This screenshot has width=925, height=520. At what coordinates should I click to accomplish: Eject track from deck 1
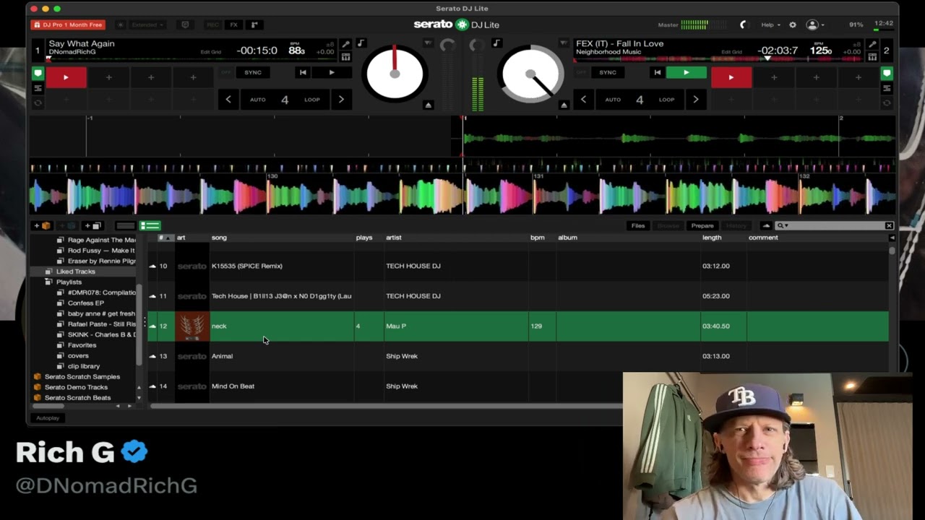[428, 105]
